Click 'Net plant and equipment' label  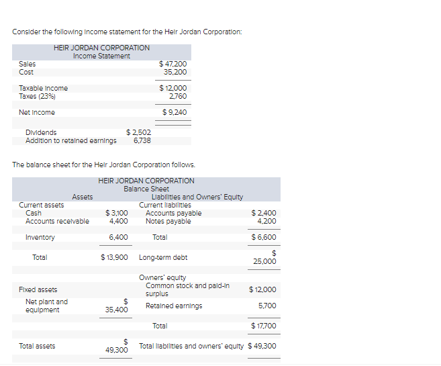tap(47, 306)
